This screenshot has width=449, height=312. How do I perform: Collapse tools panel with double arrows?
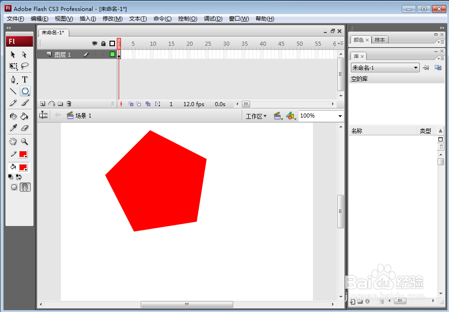(x=9, y=28)
